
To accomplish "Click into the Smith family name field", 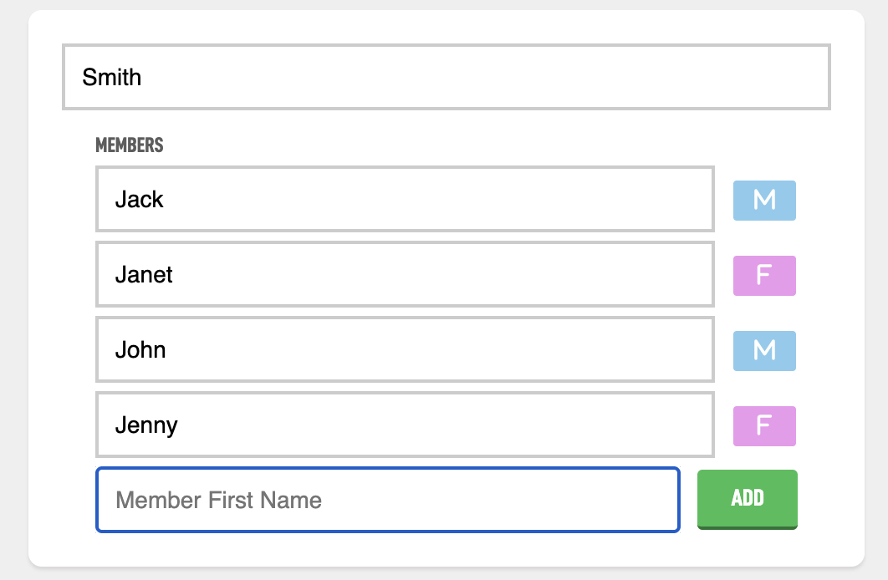I will [x=447, y=77].
